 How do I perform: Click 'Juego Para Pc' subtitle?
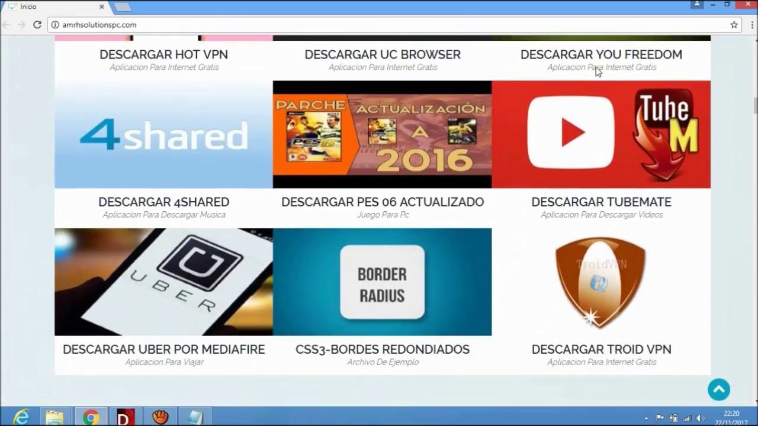(x=383, y=215)
